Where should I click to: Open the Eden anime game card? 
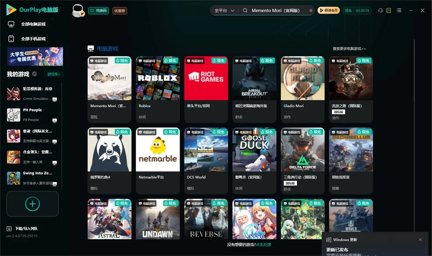coord(254,219)
